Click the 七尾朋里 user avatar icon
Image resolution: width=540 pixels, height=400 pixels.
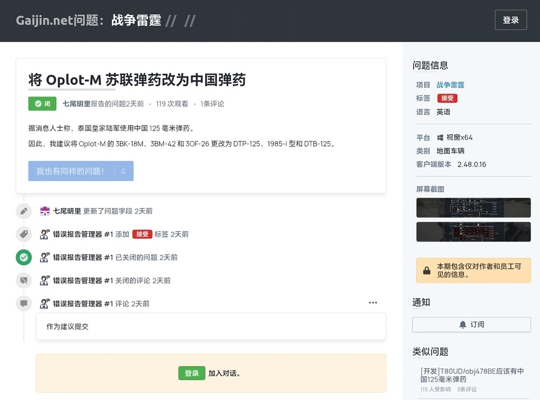pos(45,211)
